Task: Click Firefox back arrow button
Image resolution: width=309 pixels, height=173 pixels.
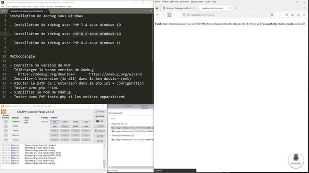Action: [158, 15]
